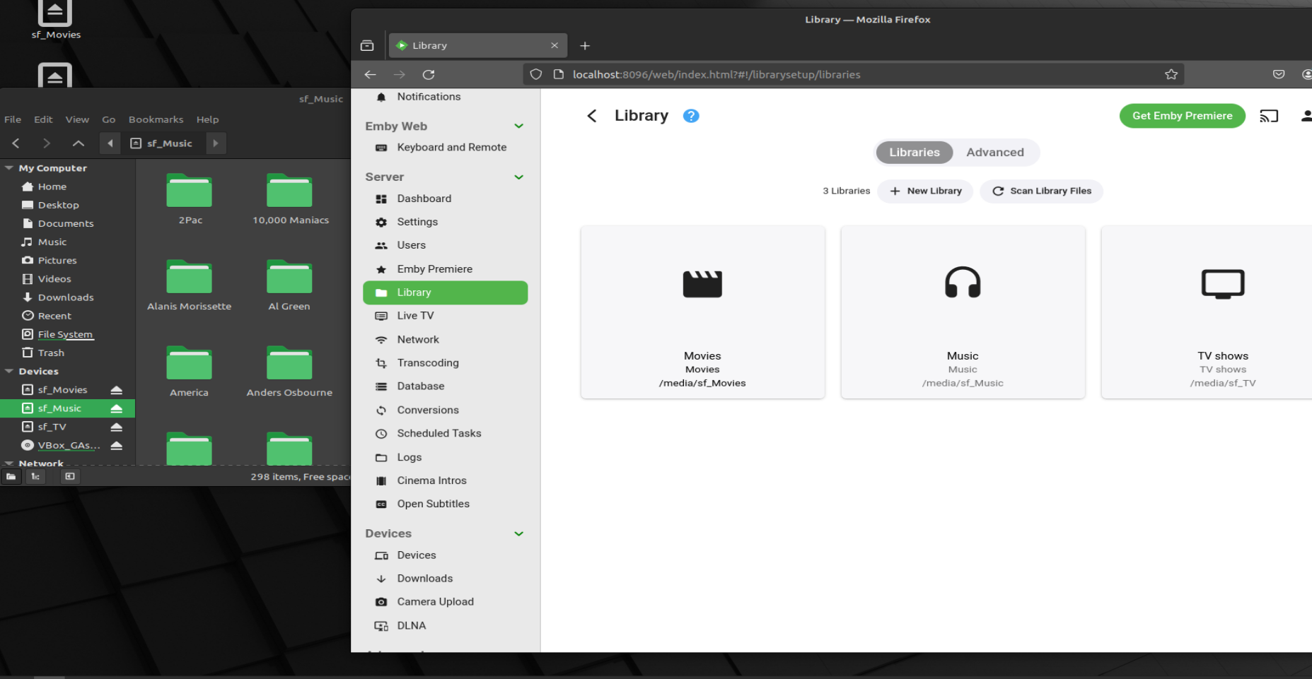Open Dashboard in Emby sidebar
Viewport: 1312px width, 679px height.
pyautogui.click(x=445, y=199)
